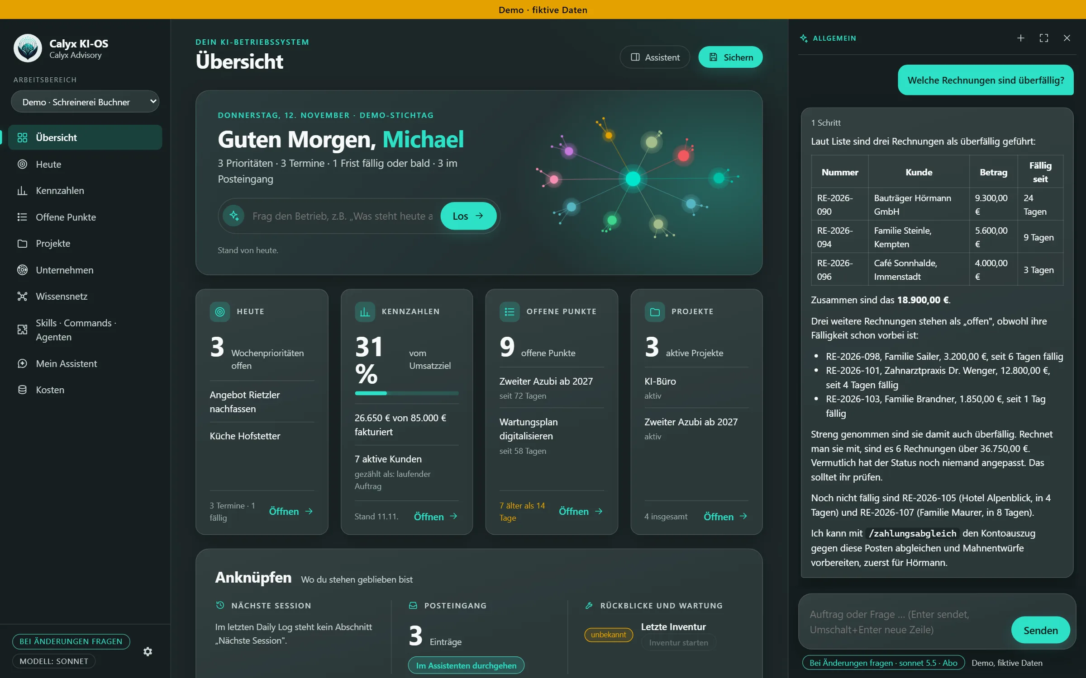
Task: Open Offene Punkte card via Öffnen
Action: coord(581,511)
